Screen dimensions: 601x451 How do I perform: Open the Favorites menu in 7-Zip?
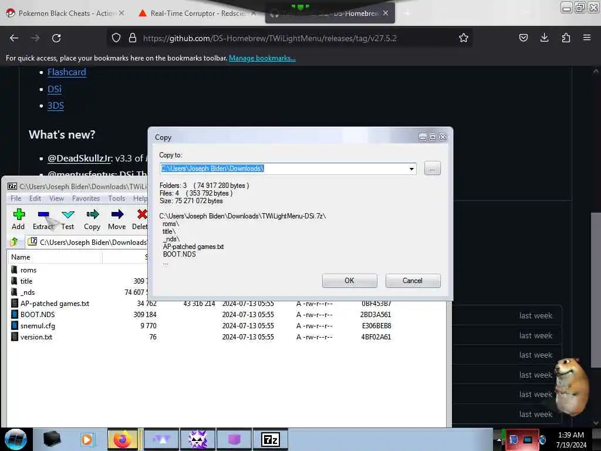[x=86, y=198]
